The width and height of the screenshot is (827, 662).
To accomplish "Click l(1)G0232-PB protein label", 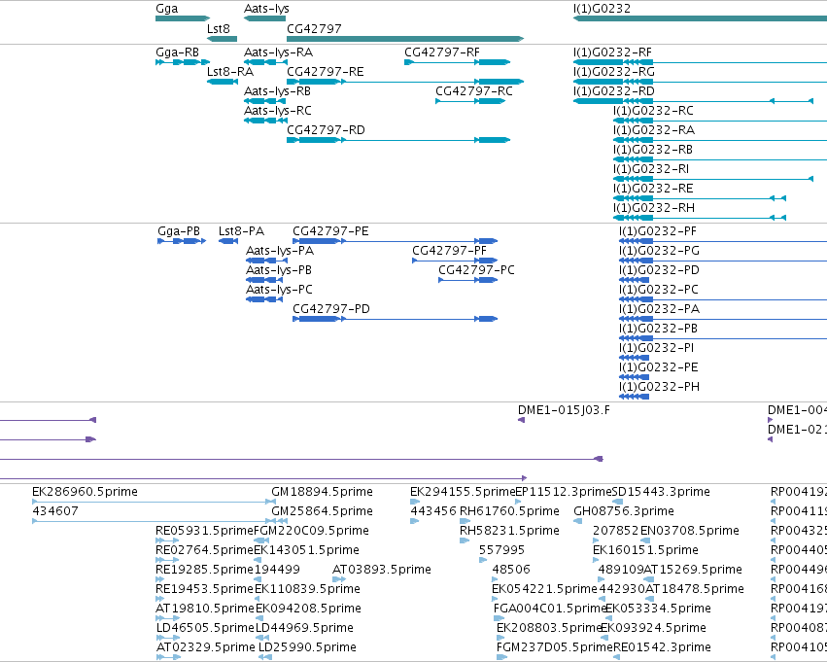I will [658, 330].
